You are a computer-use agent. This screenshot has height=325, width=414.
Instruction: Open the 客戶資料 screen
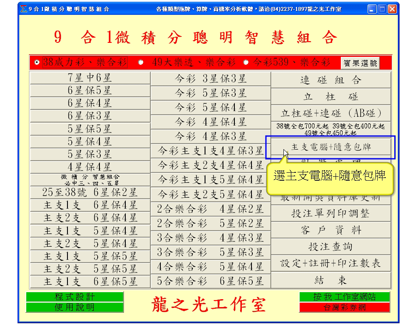click(331, 230)
